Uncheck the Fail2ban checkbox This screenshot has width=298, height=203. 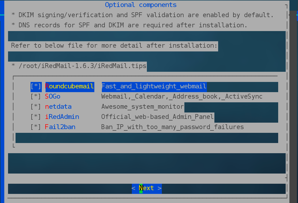(x=36, y=127)
